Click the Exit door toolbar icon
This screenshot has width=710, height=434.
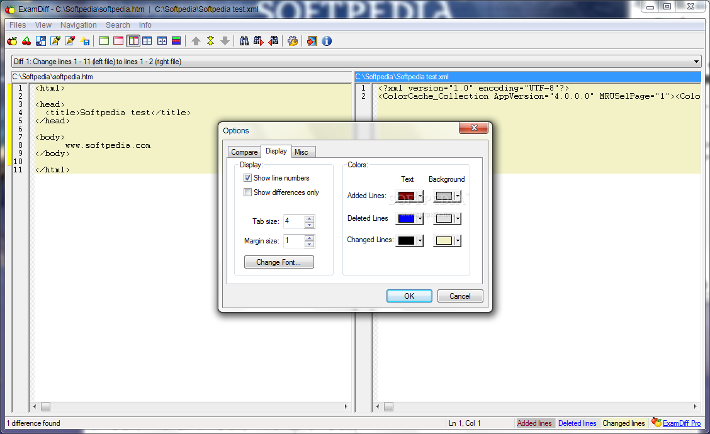(312, 41)
